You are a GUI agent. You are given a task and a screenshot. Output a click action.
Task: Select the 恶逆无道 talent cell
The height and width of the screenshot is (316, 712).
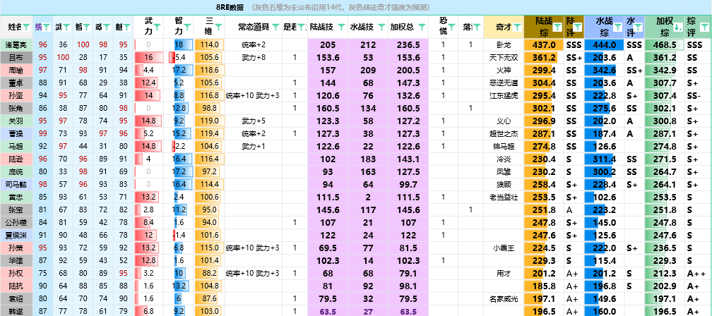pyautogui.click(x=504, y=83)
